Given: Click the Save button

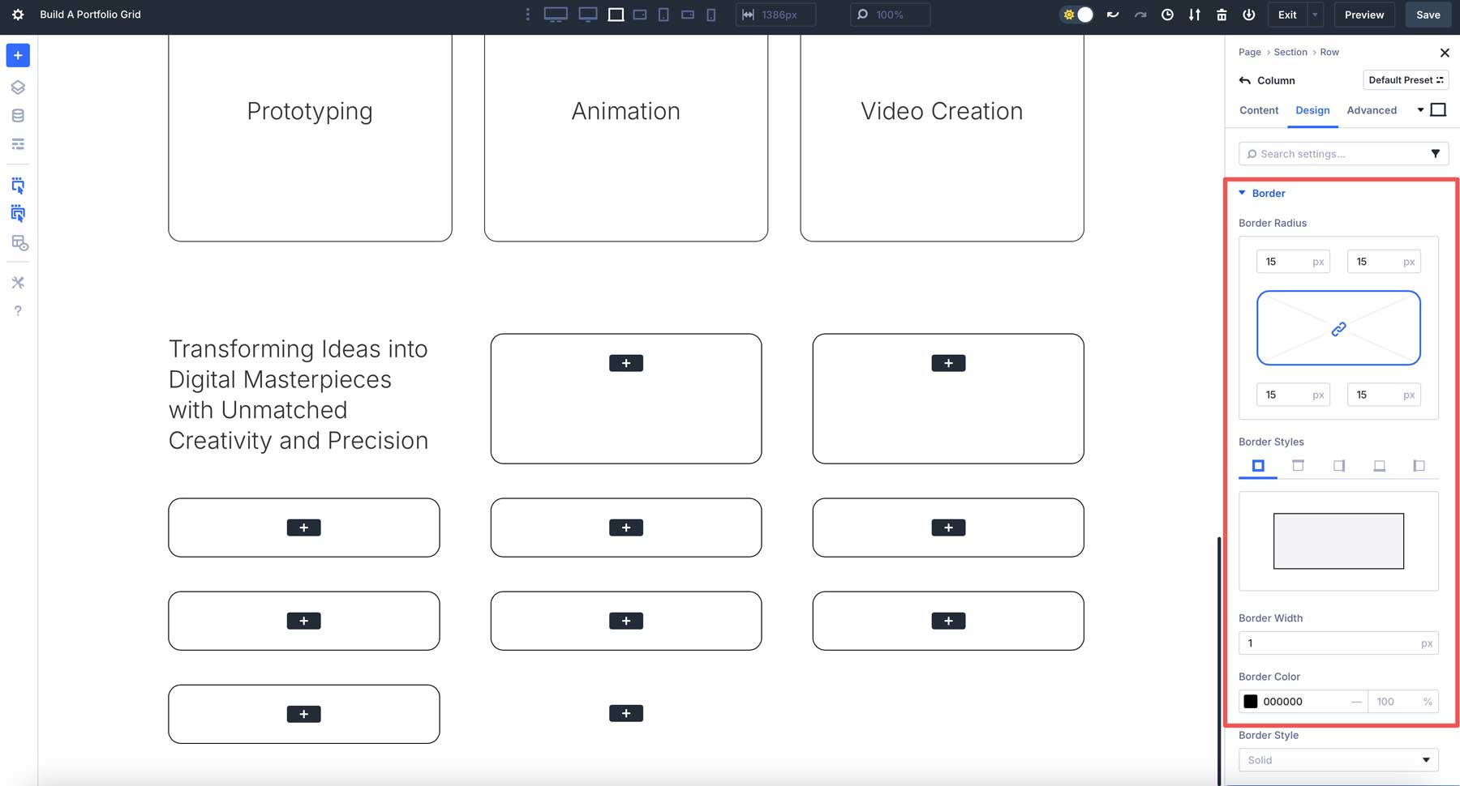Looking at the screenshot, I should pyautogui.click(x=1428, y=15).
